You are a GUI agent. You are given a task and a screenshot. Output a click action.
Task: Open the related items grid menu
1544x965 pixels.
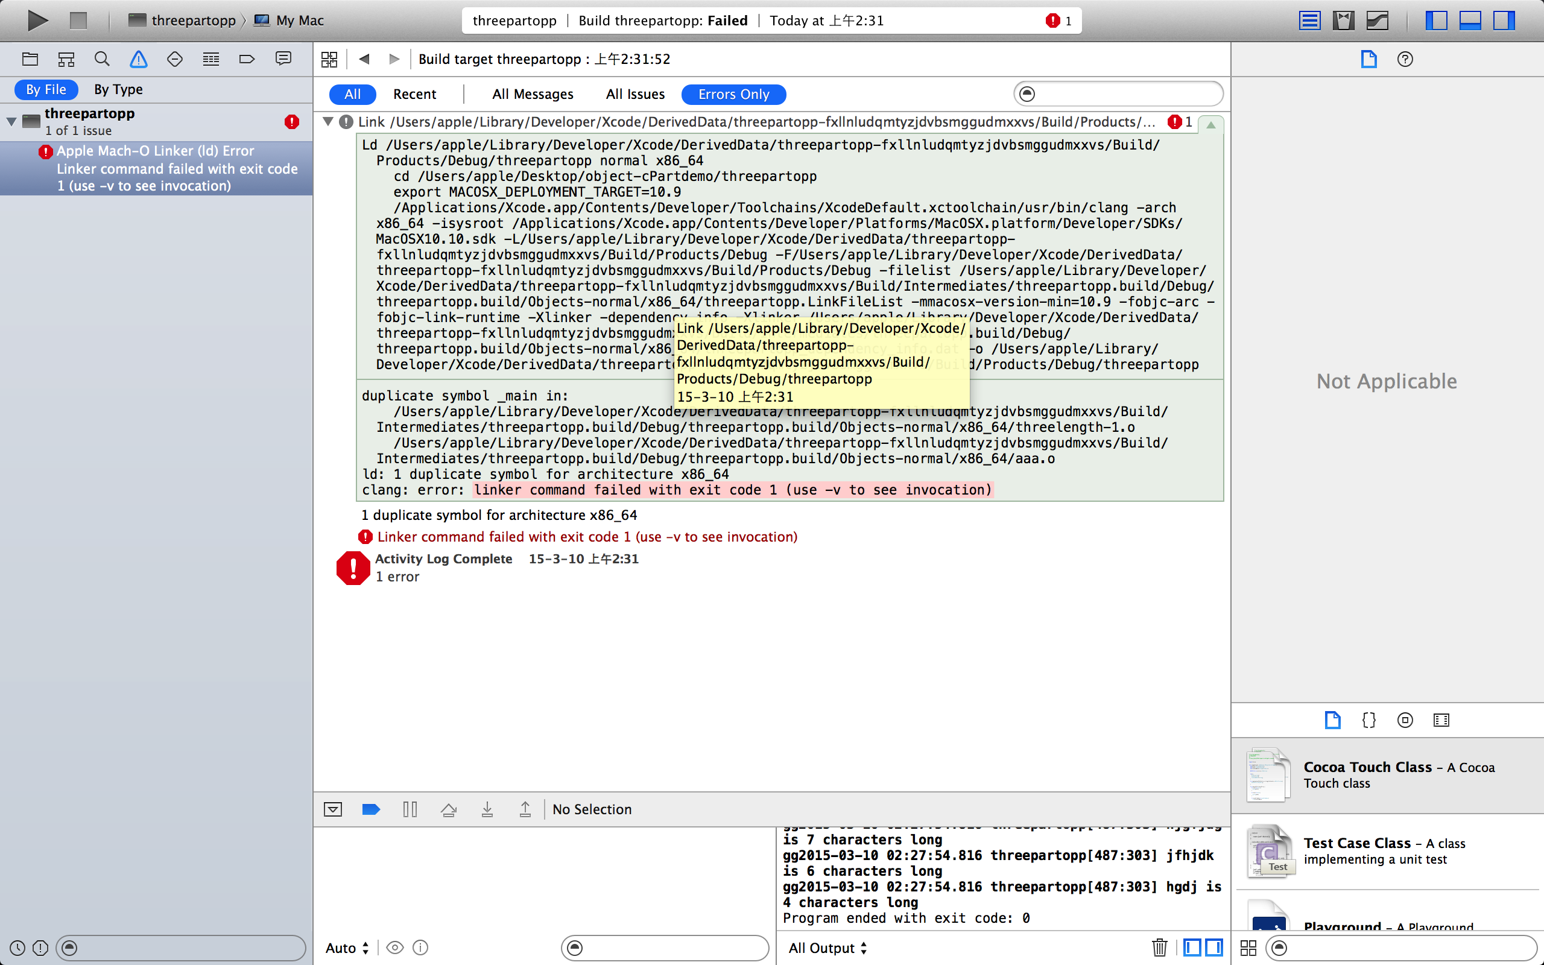click(x=329, y=59)
